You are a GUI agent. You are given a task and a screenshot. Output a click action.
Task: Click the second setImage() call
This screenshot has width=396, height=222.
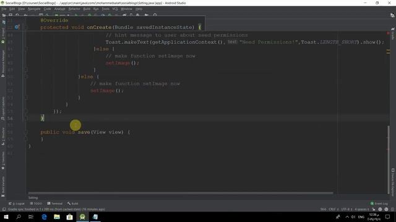pos(107,91)
